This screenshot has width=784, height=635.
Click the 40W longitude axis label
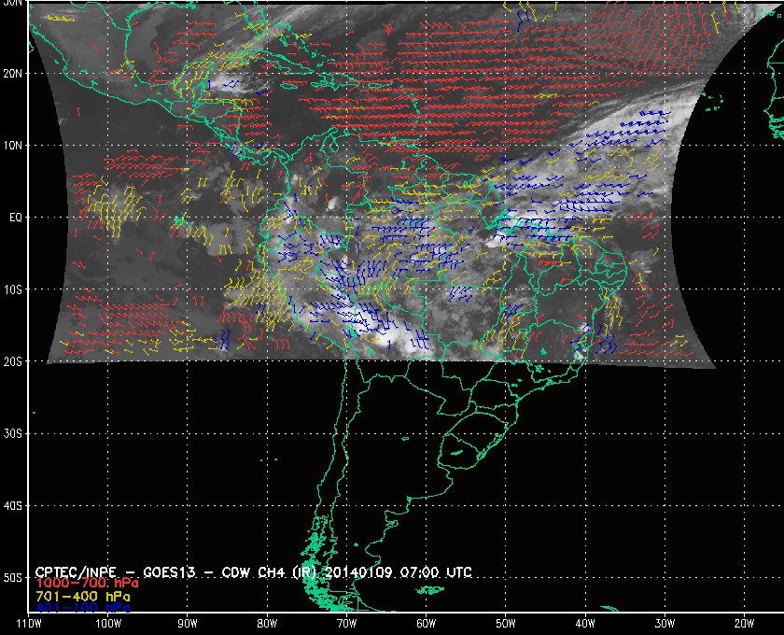coord(585,624)
